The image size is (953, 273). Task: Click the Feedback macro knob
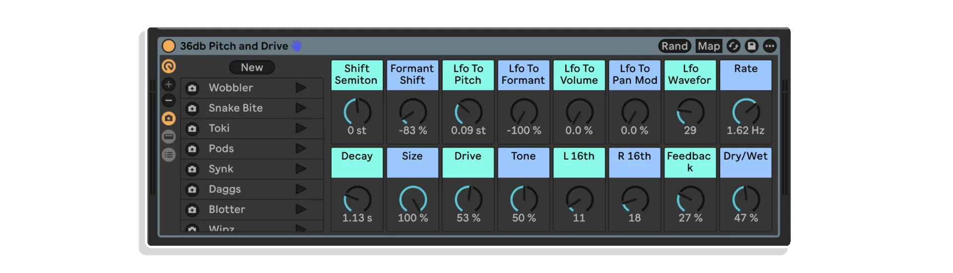coord(691,199)
